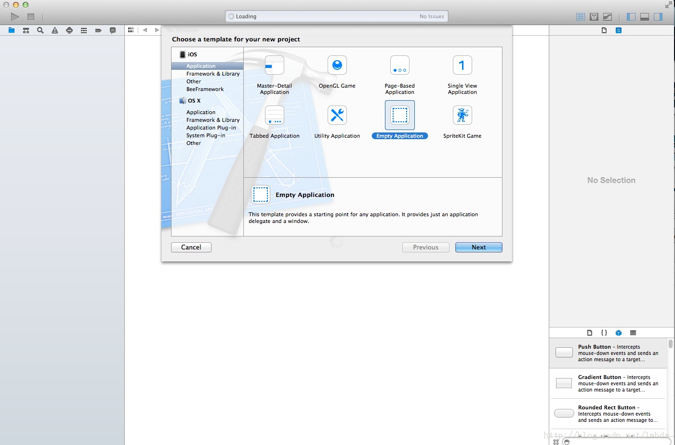Open the related items grid menu in jump bar
The width and height of the screenshot is (675, 445).
(x=131, y=30)
